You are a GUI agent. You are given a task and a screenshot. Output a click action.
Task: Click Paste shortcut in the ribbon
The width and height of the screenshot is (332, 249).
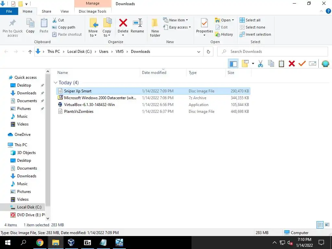(67, 34)
